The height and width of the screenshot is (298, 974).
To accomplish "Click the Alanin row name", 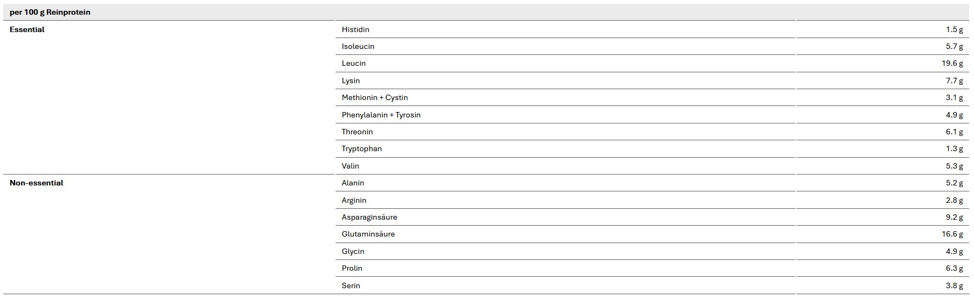I will tap(353, 183).
